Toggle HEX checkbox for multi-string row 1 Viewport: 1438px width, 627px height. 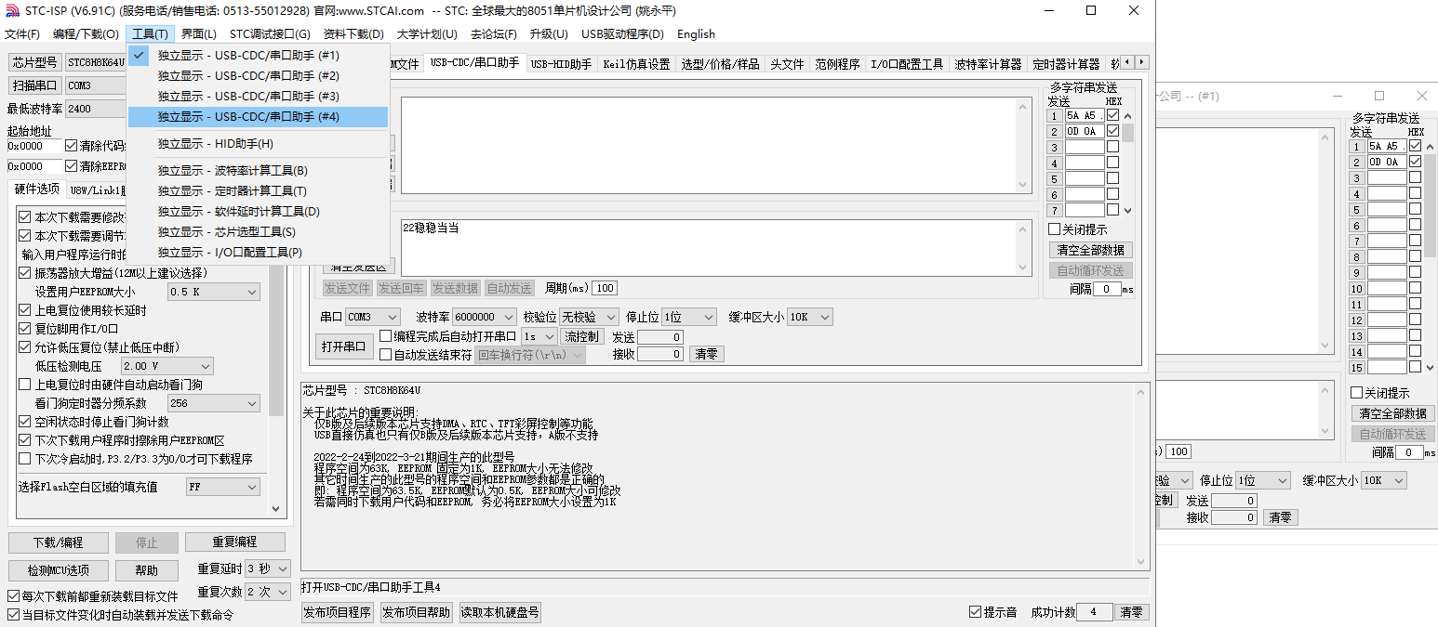coord(1112,116)
